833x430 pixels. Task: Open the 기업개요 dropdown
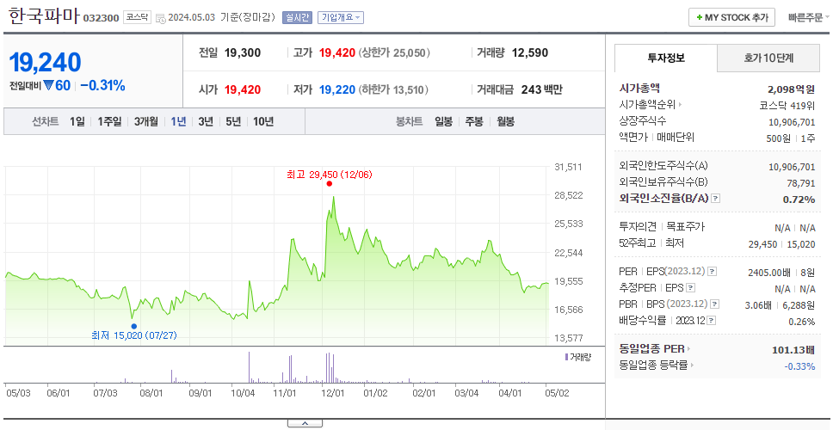341,17
